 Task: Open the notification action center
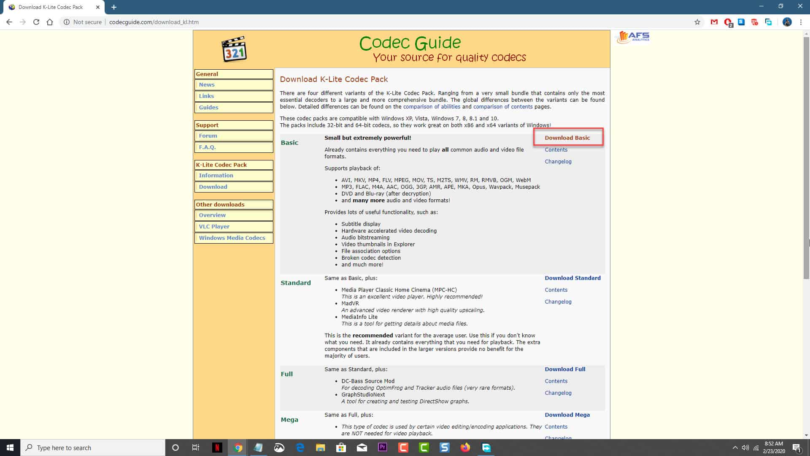click(x=796, y=448)
